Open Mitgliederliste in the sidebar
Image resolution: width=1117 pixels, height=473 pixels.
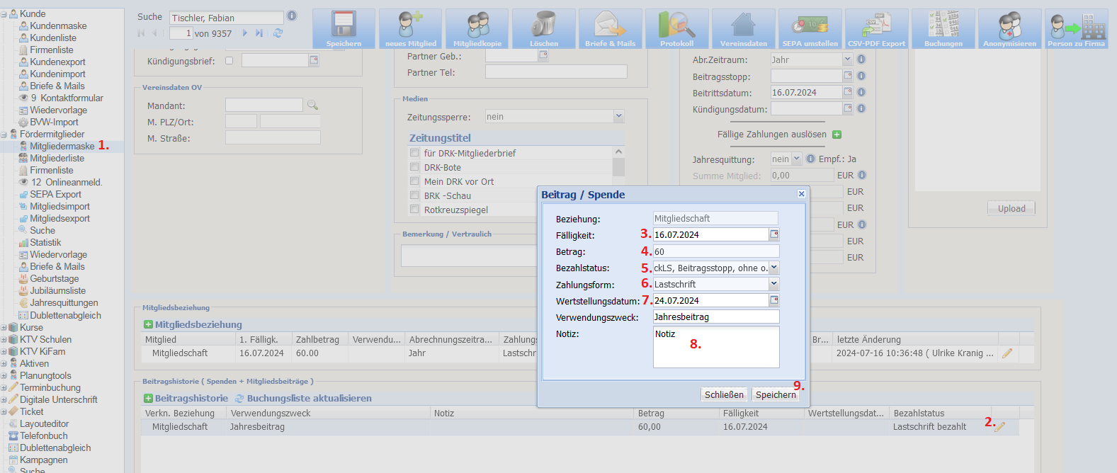pyautogui.click(x=57, y=159)
